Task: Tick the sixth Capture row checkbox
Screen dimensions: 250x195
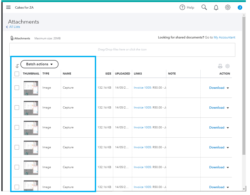Action: 17,187
